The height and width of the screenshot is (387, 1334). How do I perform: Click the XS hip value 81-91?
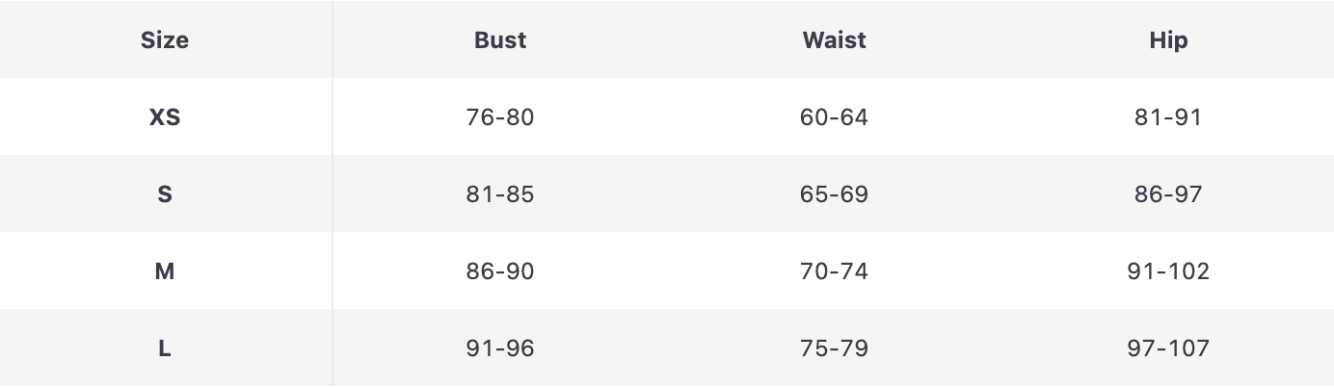1168,117
